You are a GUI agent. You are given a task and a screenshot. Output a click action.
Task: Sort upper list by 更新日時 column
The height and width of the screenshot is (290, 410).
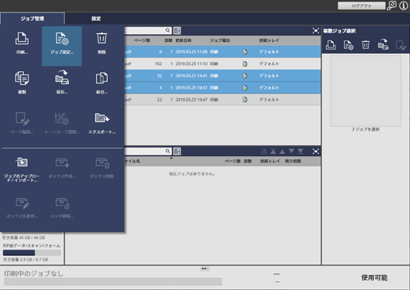(183, 40)
